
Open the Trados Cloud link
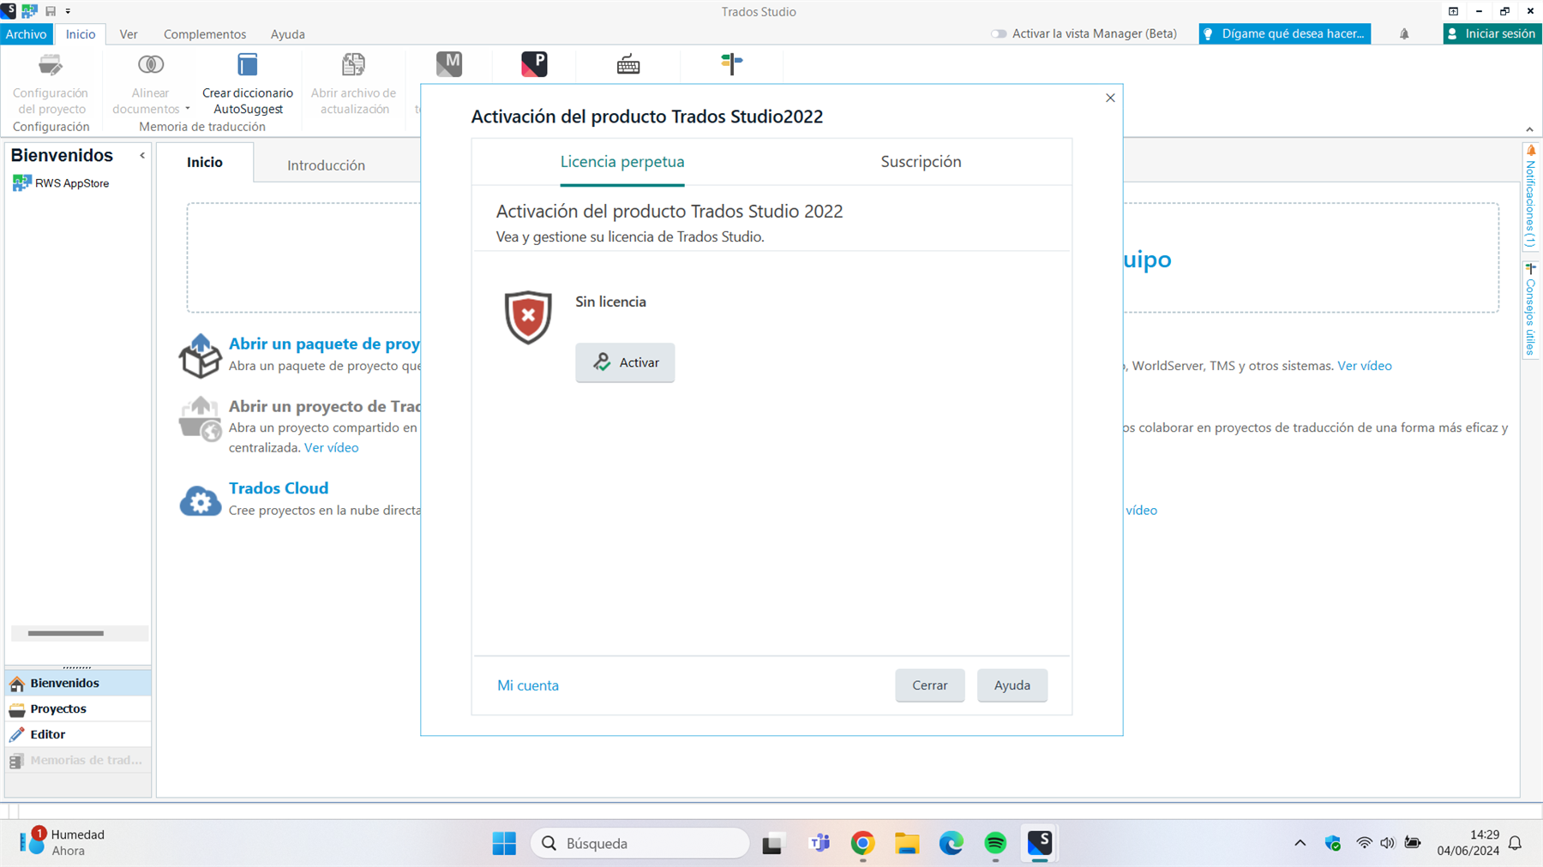(x=279, y=488)
